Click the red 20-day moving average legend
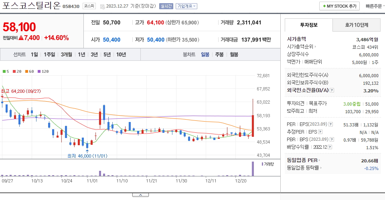Viewport: 385px width, 200px height. pyautogui.click(x=17, y=72)
